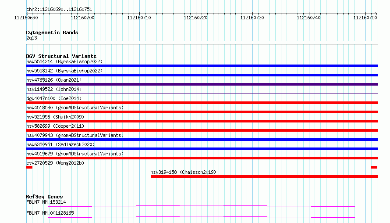The image size is (390, 223).
Task: Click ruler position 112160720
Action: 195,18
